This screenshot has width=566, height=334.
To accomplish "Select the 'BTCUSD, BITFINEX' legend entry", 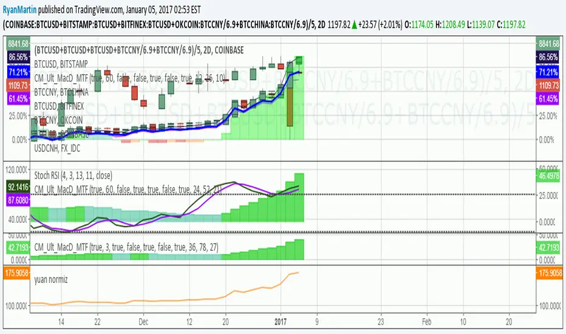I will click(x=59, y=106).
